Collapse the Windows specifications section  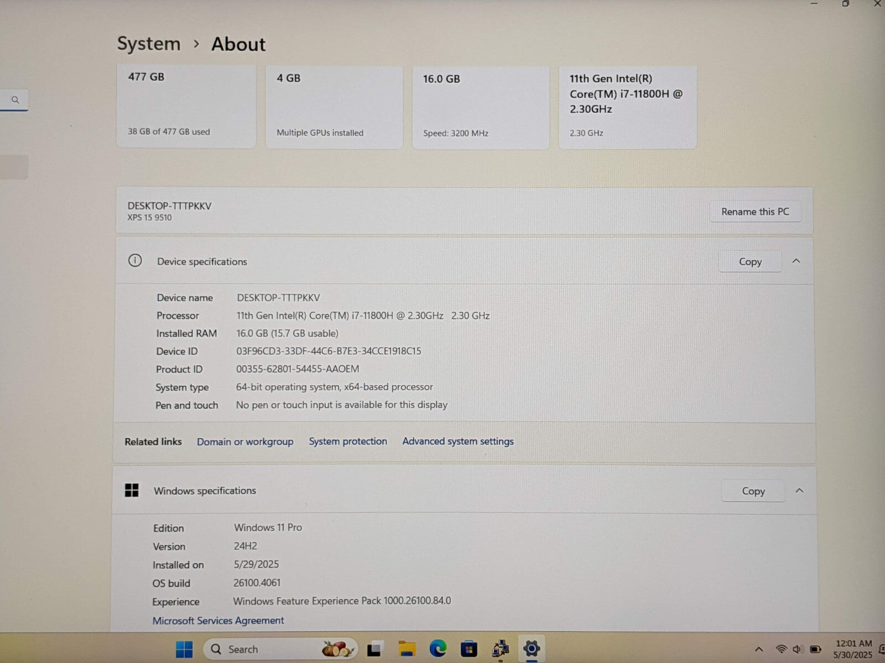[x=799, y=491]
